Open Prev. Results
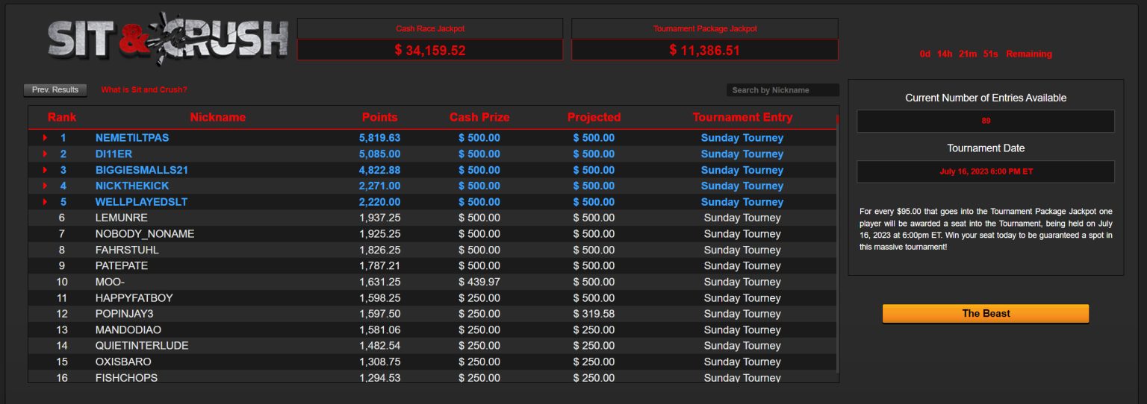The height and width of the screenshot is (404, 1147). click(55, 90)
